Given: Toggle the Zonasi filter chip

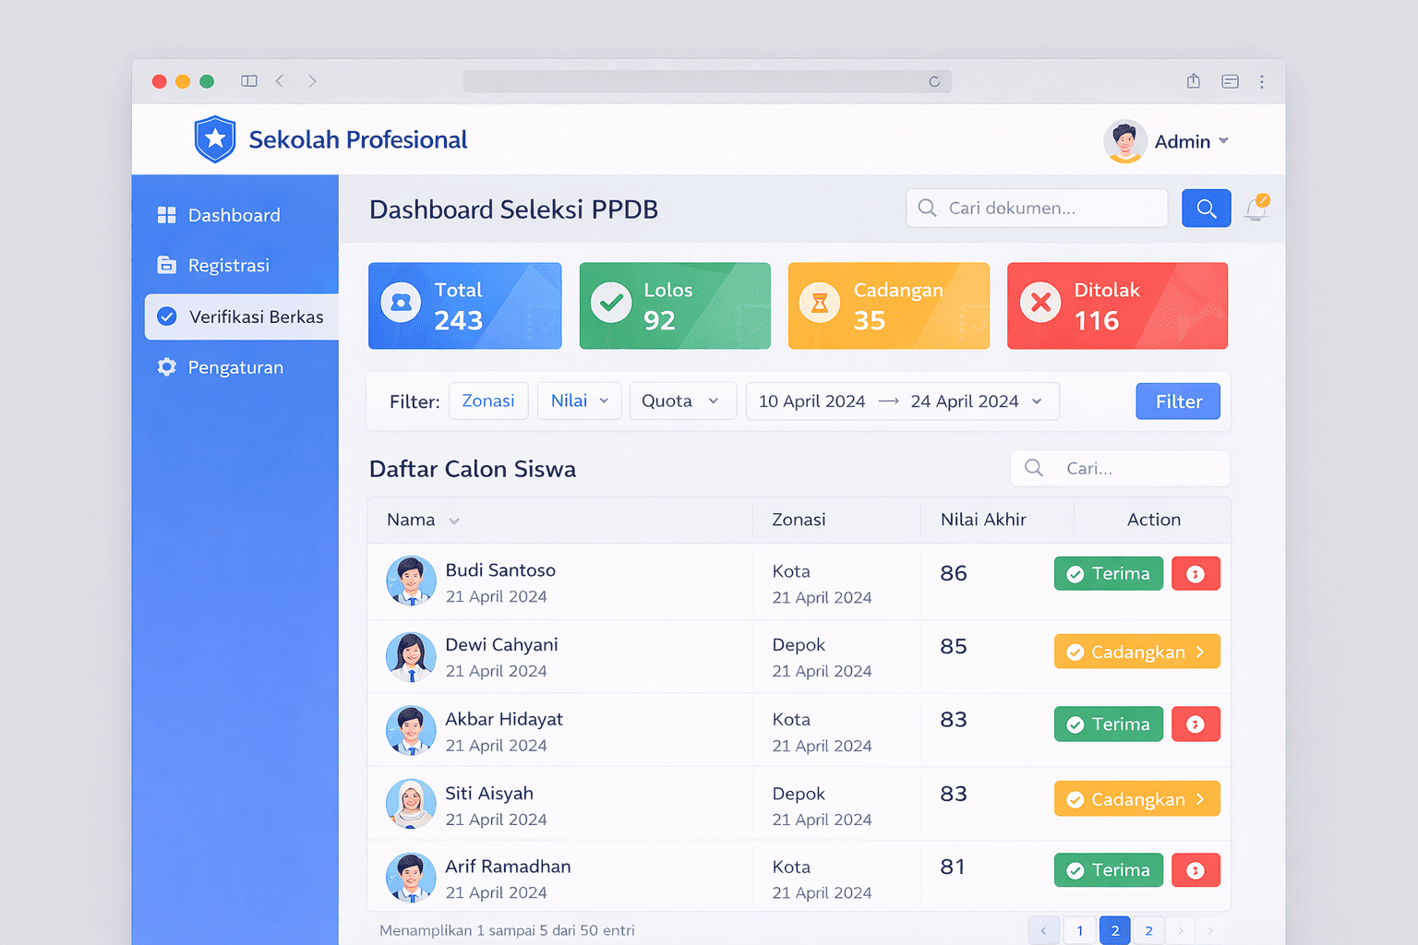Looking at the screenshot, I should pyautogui.click(x=488, y=401).
